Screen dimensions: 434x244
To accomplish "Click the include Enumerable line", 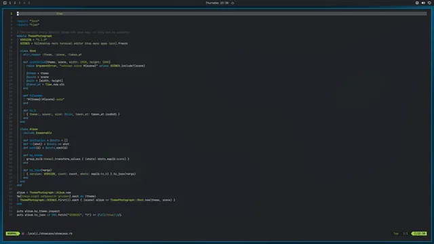I will coord(37,133).
